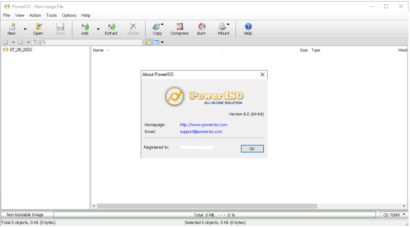Screen dimensions: 410x227
Task: Open the View menu
Action: click(20, 15)
